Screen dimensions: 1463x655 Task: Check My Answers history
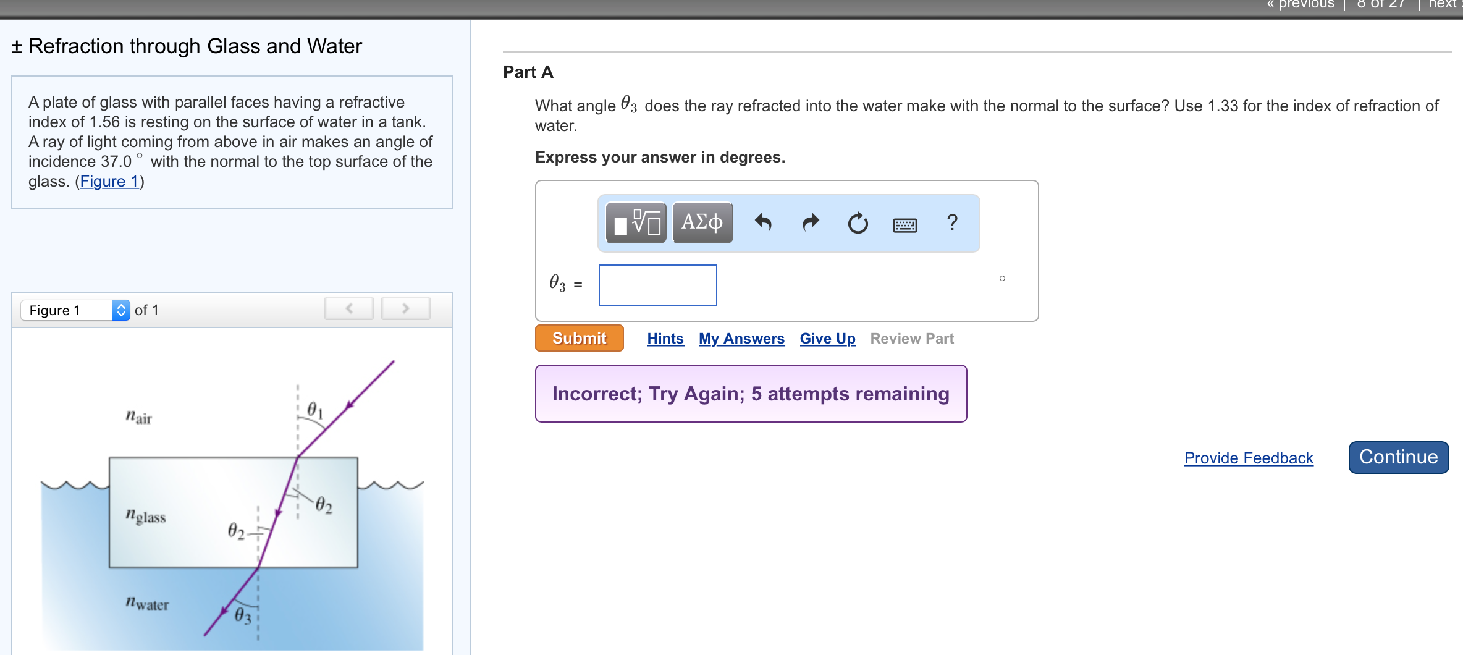[741, 338]
